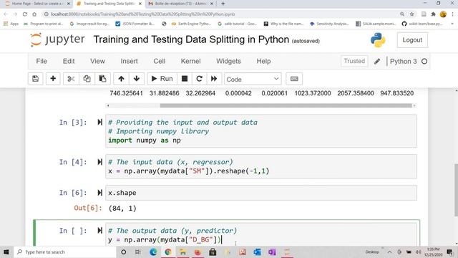Viewport: 458px width, 258px height.
Task: Open Outlook from the taskbar
Action: (257, 252)
